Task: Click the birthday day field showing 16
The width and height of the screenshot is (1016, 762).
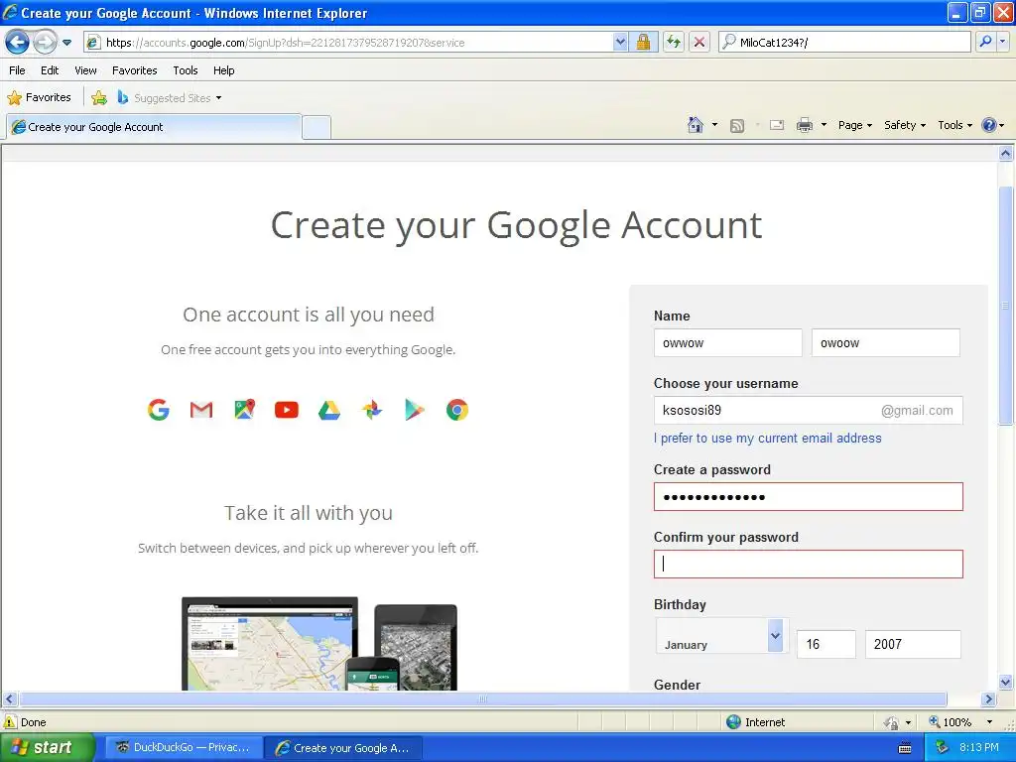Action: coord(826,644)
